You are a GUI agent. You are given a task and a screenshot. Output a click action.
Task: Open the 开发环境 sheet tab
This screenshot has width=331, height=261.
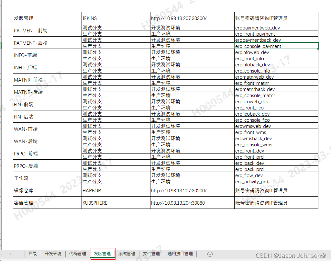point(53,254)
